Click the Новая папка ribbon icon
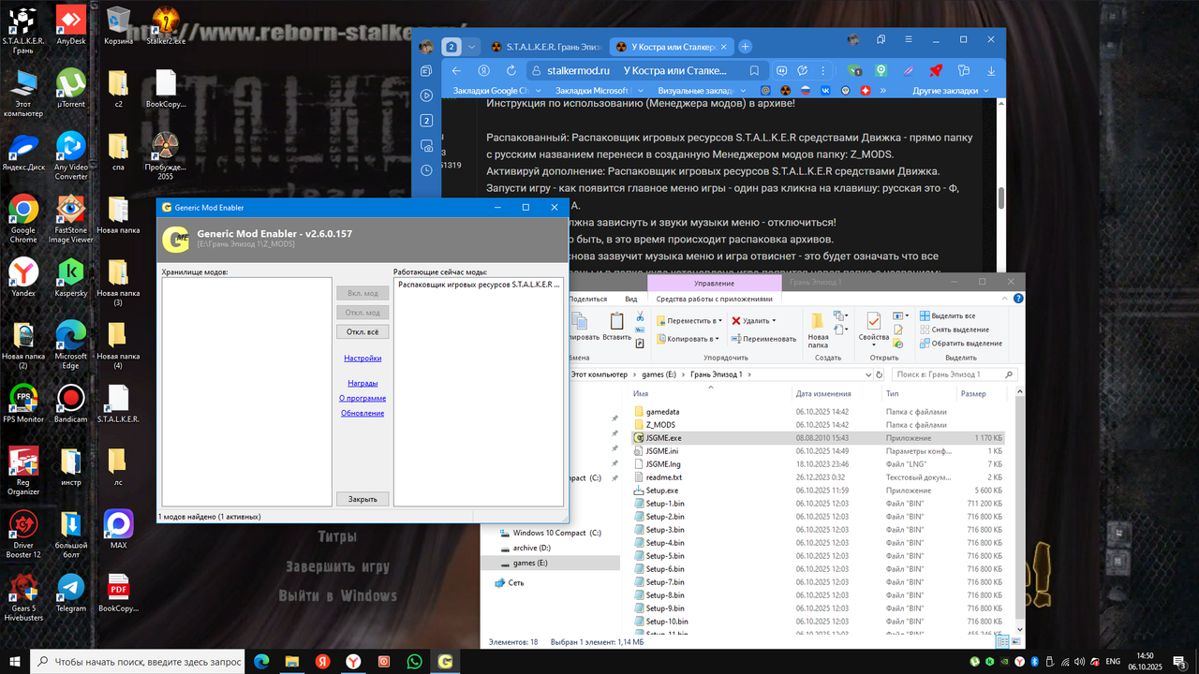Viewport: 1199px width, 674px height. tap(818, 330)
